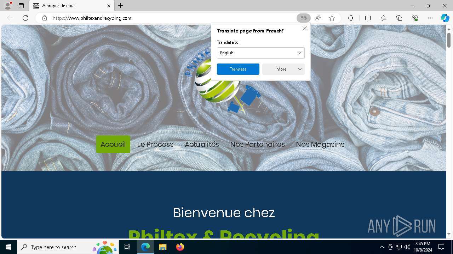Click the Bienvenue chez heading
453x254 pixels.
tap(224, 213)
